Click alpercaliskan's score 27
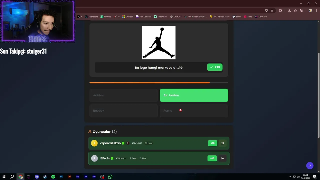 point(222,143)
